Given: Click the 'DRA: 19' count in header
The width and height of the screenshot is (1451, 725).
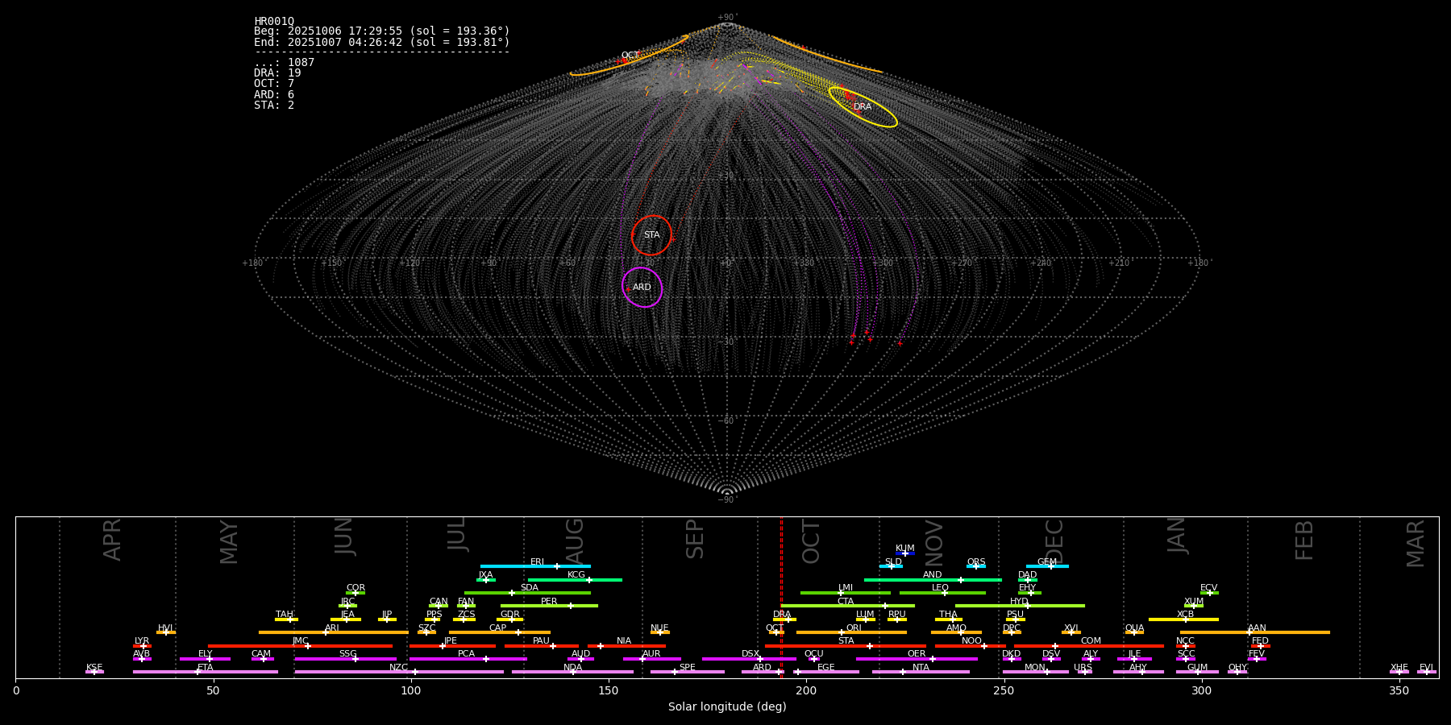Looking at the screenshot, I should (x=277, y=73).
